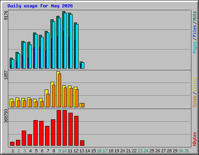
Task: Select day 13 on the x-axis
Action: pos(82,151)
